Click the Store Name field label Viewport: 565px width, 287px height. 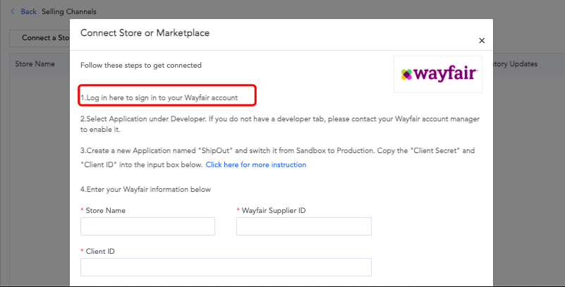pos(106,210)
